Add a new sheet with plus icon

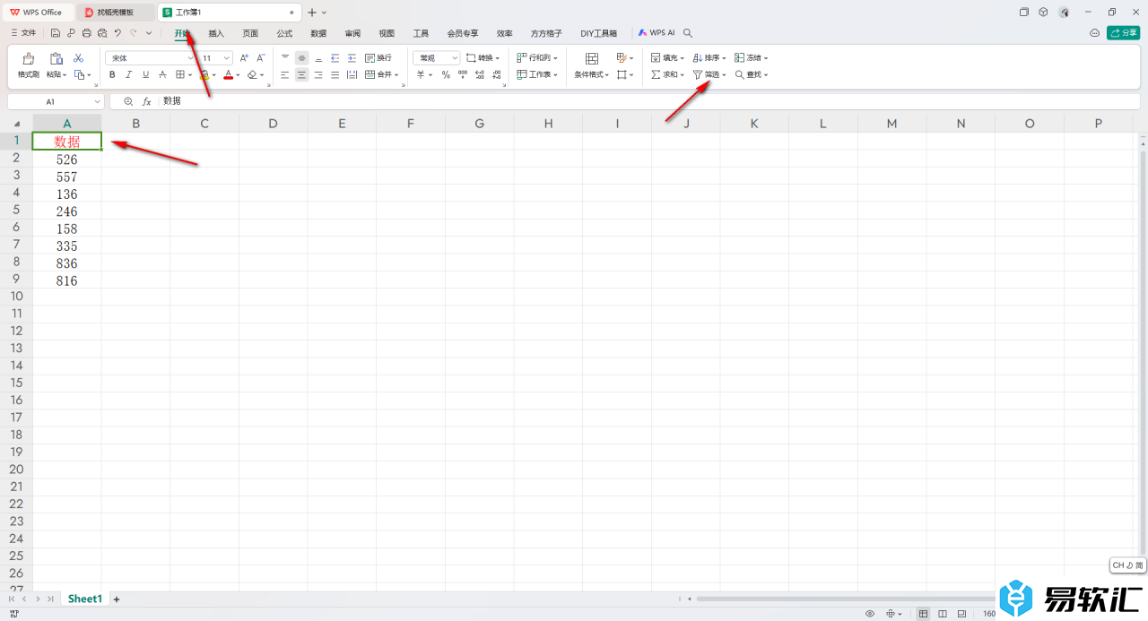pos(116,599)
